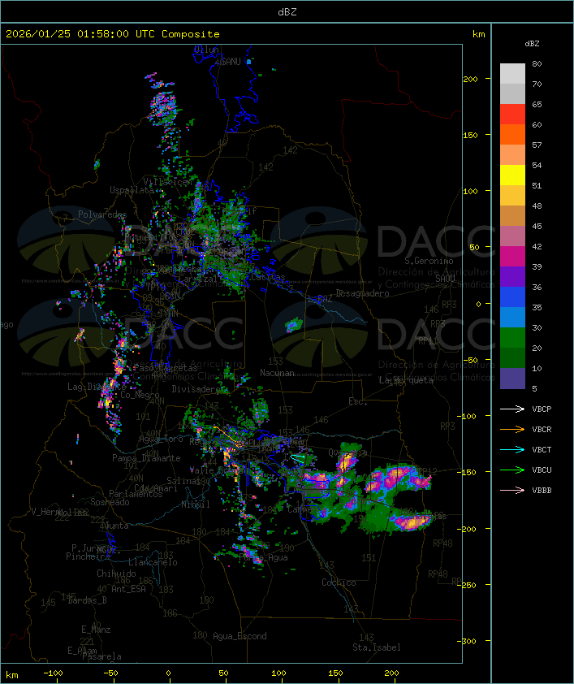Click the Desaguadero place label

(x=362, y=293)
